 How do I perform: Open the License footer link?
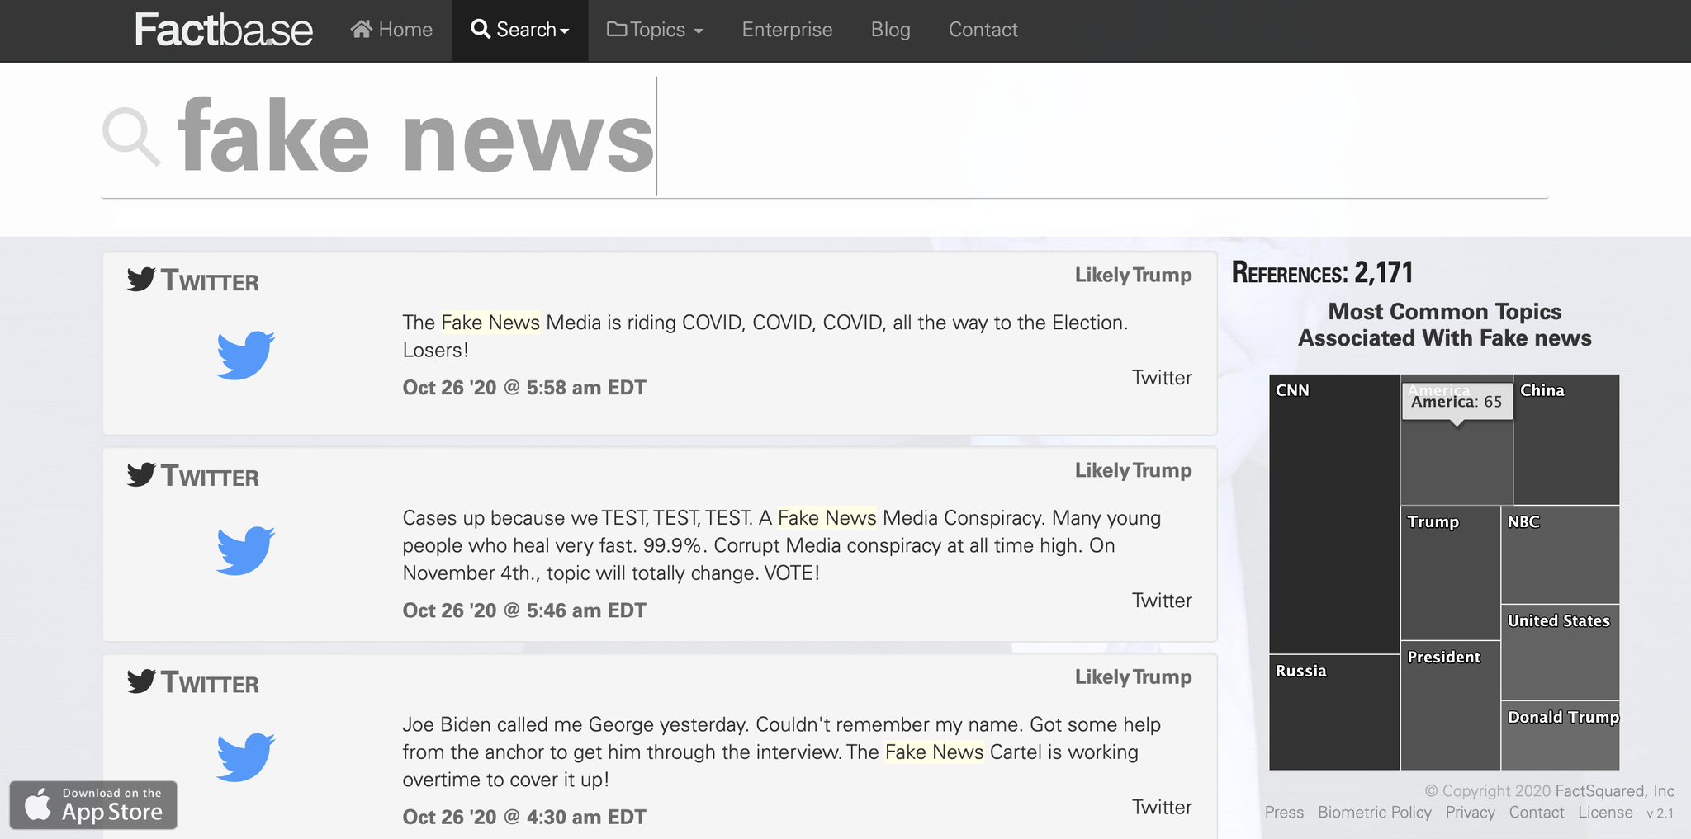pos(1605,813)
